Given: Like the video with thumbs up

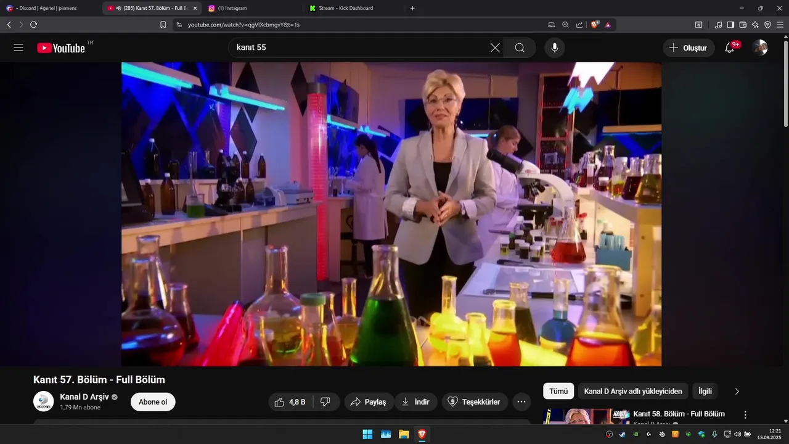Looking at the screenshot, I should click(290, 402).
